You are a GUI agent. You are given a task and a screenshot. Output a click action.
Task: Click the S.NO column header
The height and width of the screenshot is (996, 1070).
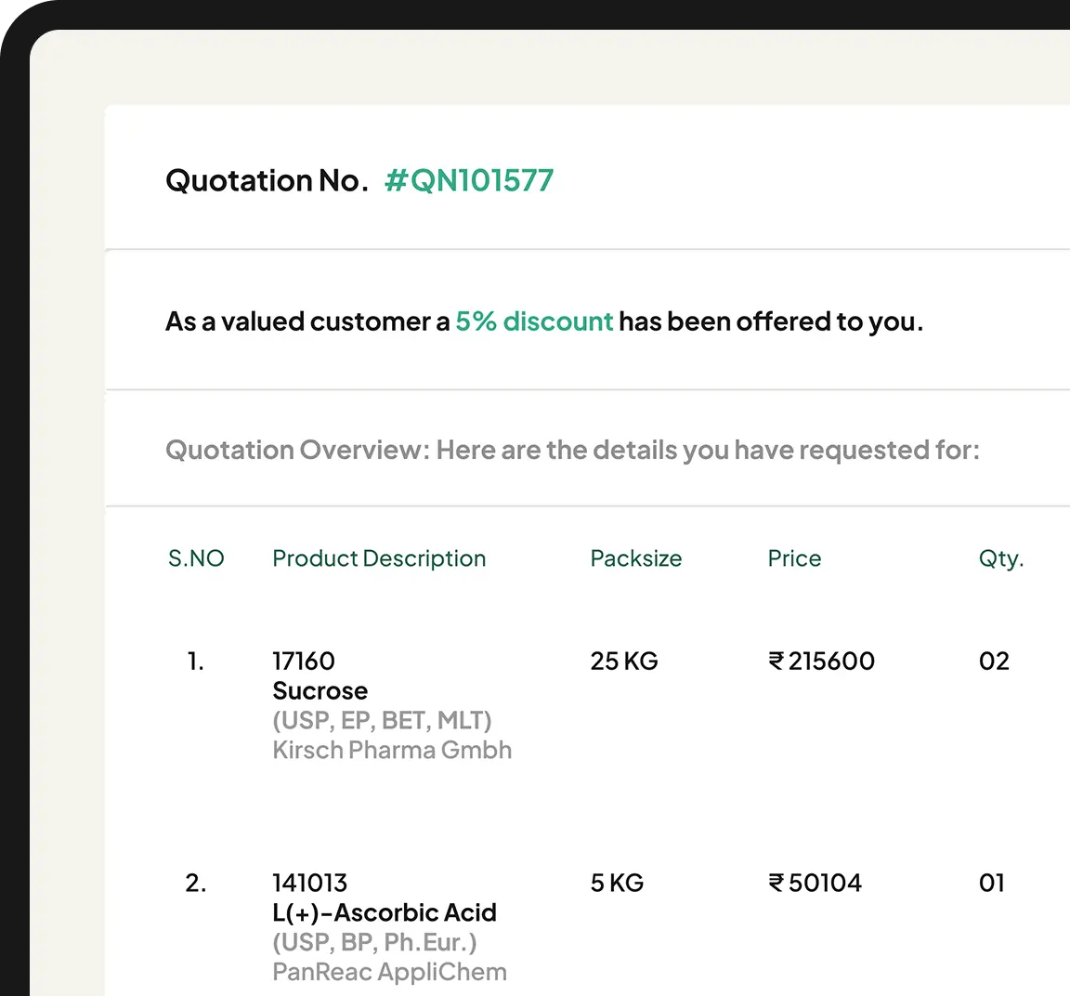coord(196,558)
